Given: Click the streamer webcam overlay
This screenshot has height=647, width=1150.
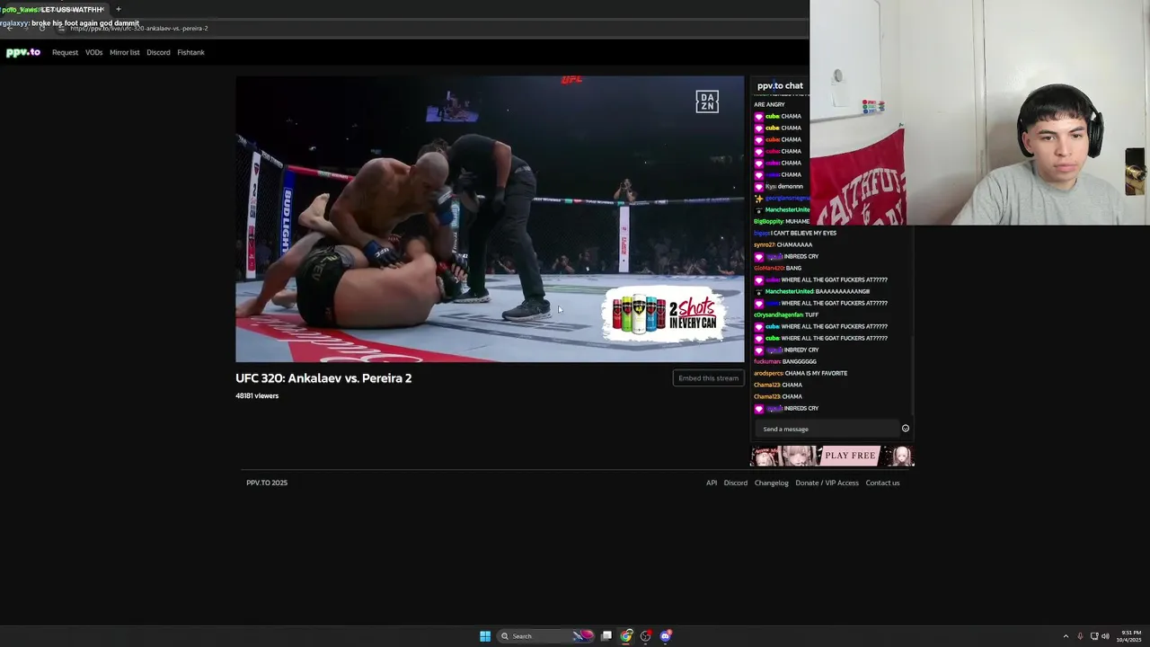Looking at the screenshot, I should click(979, 112).
